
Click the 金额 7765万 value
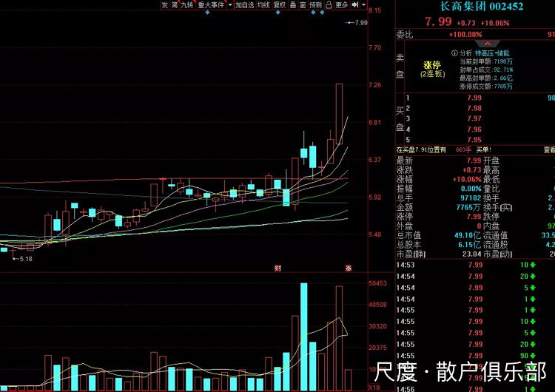(468, 207)
